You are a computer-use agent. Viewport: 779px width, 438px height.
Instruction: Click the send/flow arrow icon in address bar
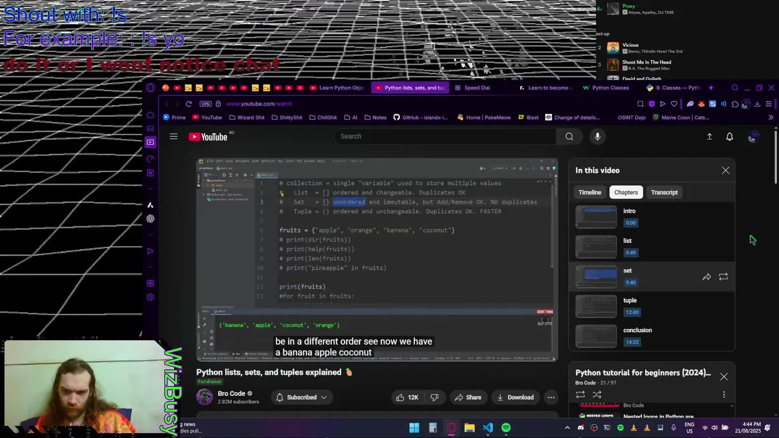click(663, 104)
